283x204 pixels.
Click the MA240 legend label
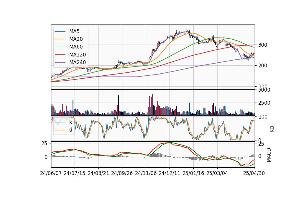coord(78,62)
